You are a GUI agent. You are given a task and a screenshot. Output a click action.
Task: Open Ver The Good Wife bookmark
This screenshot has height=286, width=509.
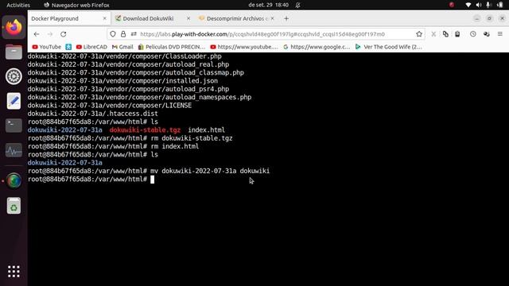389,47
